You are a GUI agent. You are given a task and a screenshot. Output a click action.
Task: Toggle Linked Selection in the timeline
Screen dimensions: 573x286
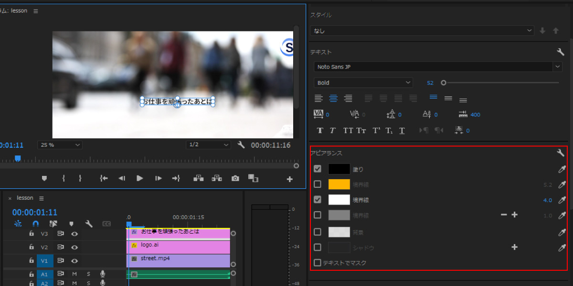53,224
